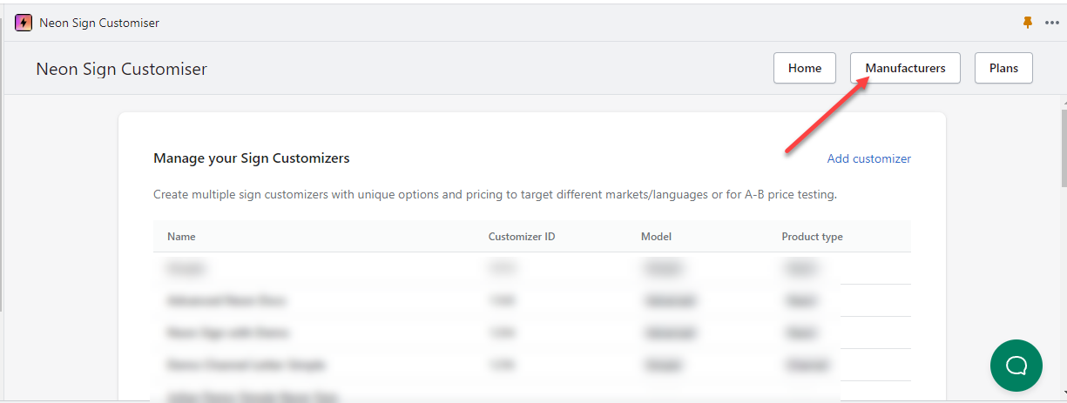The height and width of the screenshot is (403, 1067).
Task: Open the Plans page
Action: click(1003, 68)
